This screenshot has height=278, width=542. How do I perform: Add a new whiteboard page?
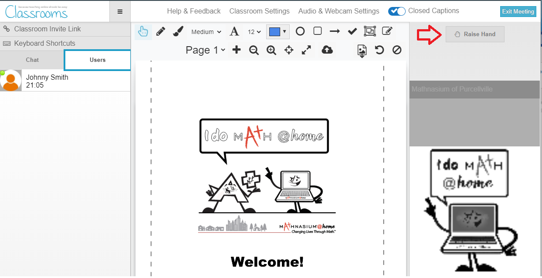236,50
